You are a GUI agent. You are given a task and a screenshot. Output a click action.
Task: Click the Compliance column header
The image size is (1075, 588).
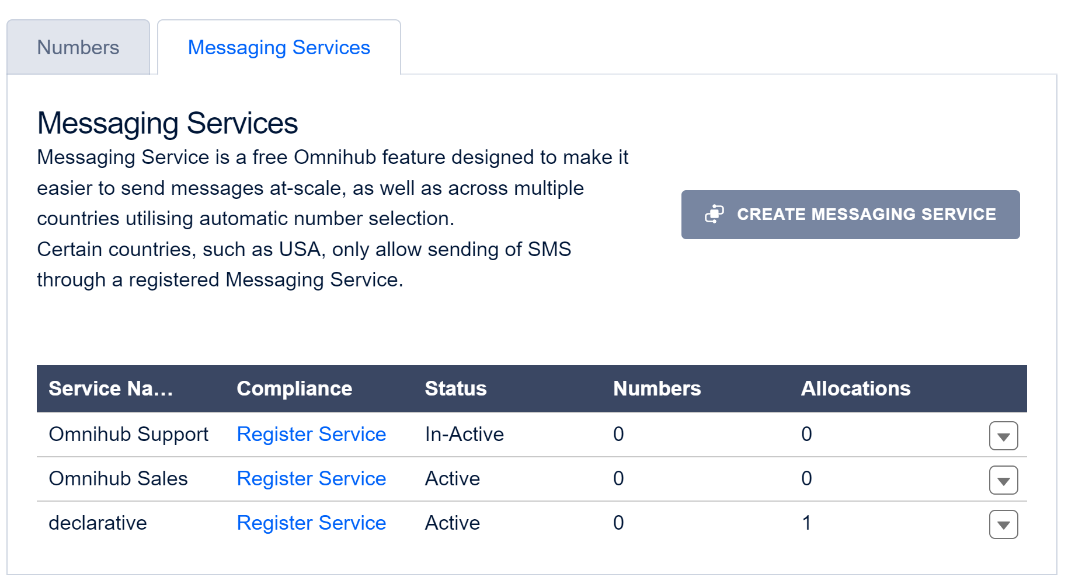294,388
